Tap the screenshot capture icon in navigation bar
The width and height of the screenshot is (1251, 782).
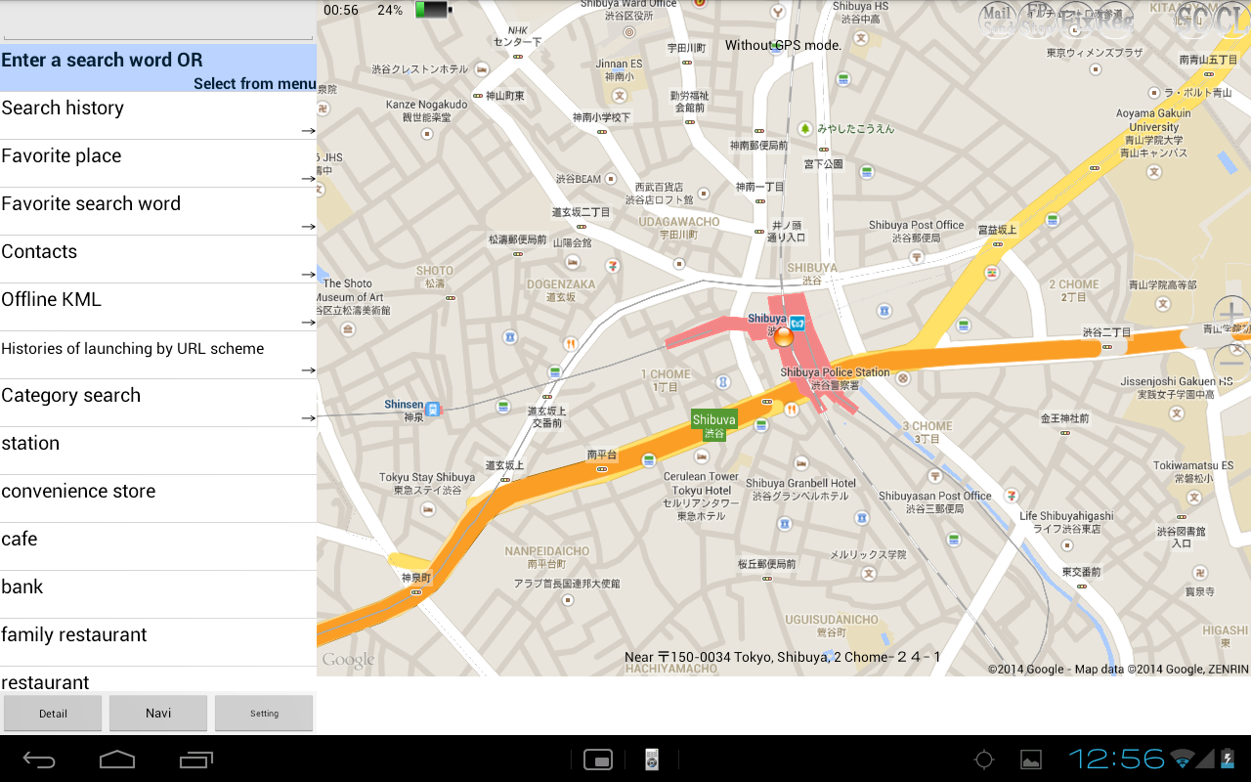tap(597, 760)
